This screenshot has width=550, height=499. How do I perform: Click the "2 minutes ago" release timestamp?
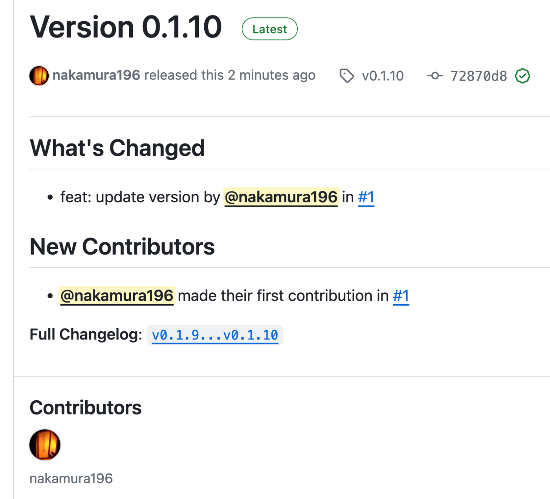click(272, 75)
